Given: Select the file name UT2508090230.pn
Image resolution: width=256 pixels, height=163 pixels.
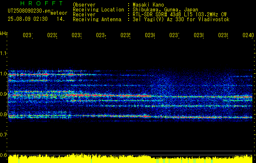Looking at the screenshot, I should pos(29,11).
